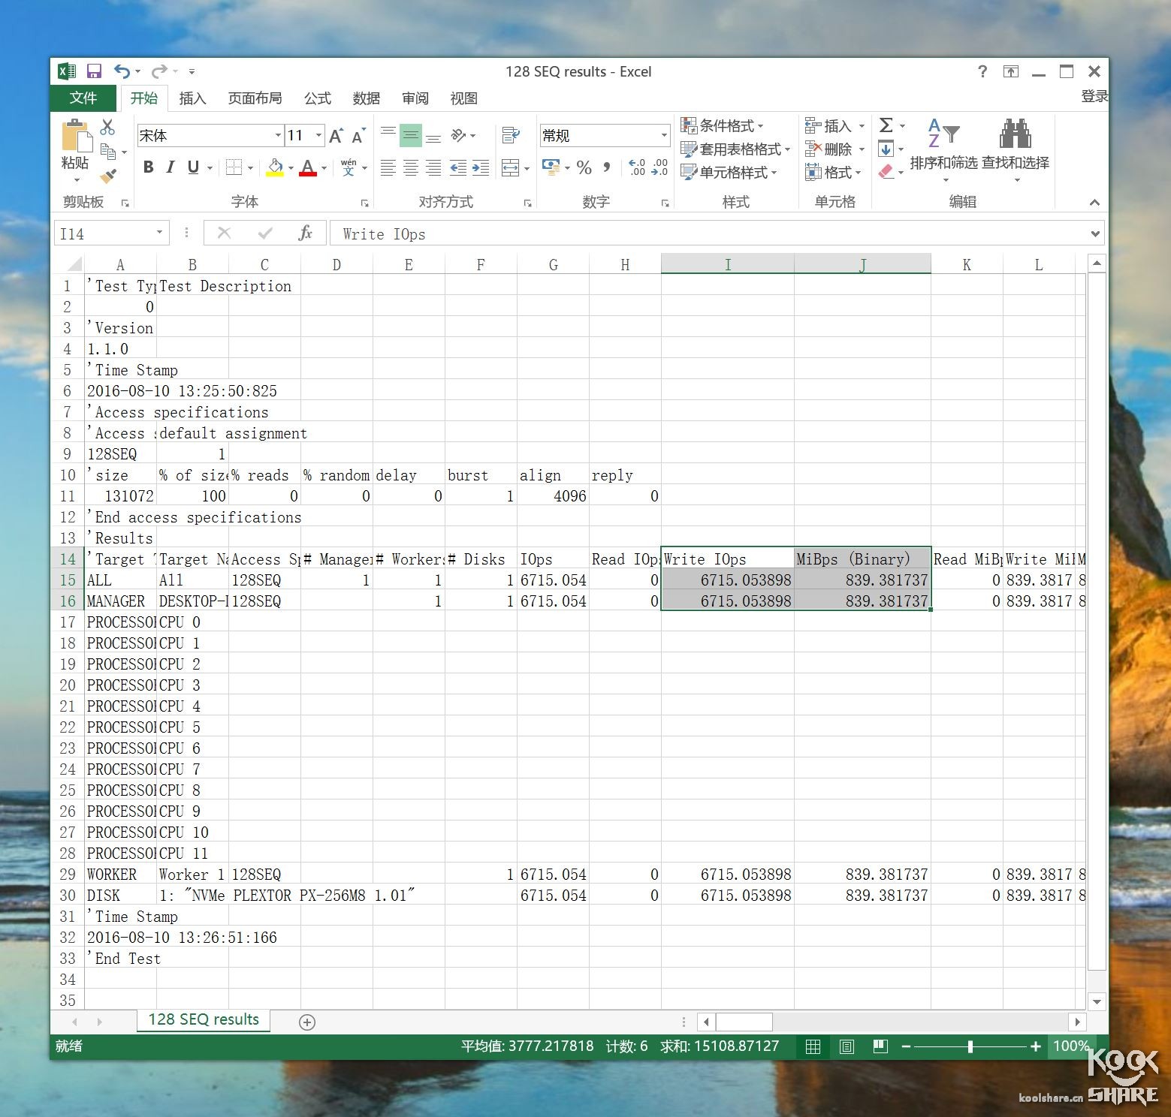Switch to the 公式 ribbon tab
This screenshot has height=1117, width=1171.
[317, 98]
